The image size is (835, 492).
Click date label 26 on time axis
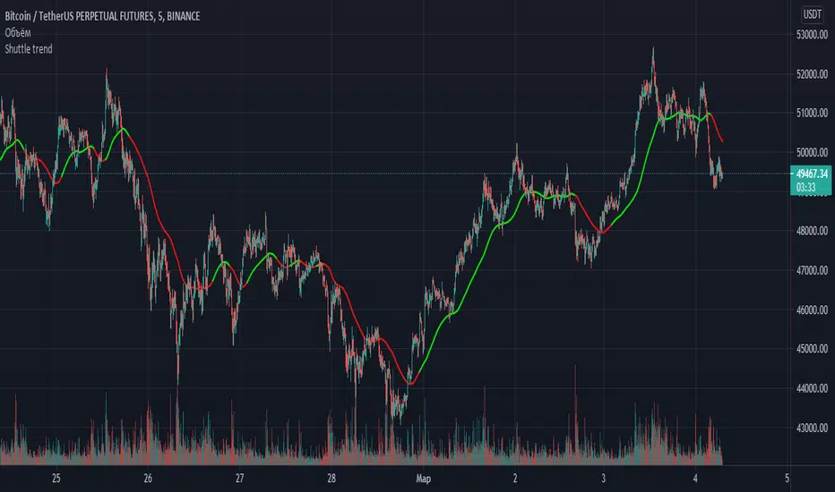pos(148,479)
